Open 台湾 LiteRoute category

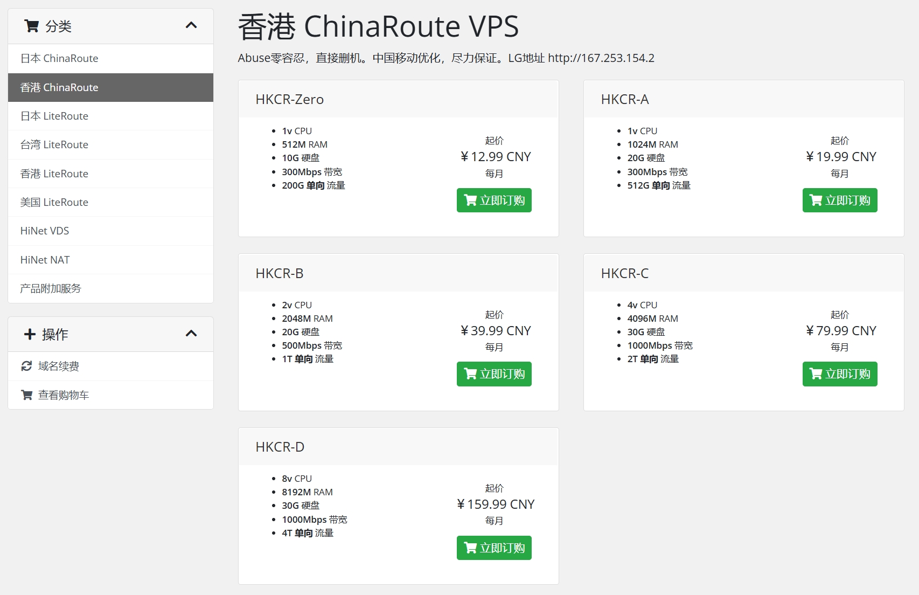coord(54,144)
